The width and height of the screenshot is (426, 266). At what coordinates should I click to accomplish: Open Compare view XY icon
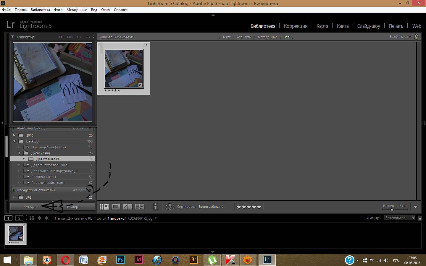pyautogui.click(x=128, y=207)
